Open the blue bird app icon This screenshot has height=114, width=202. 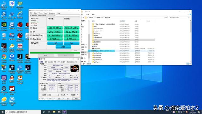12,4
